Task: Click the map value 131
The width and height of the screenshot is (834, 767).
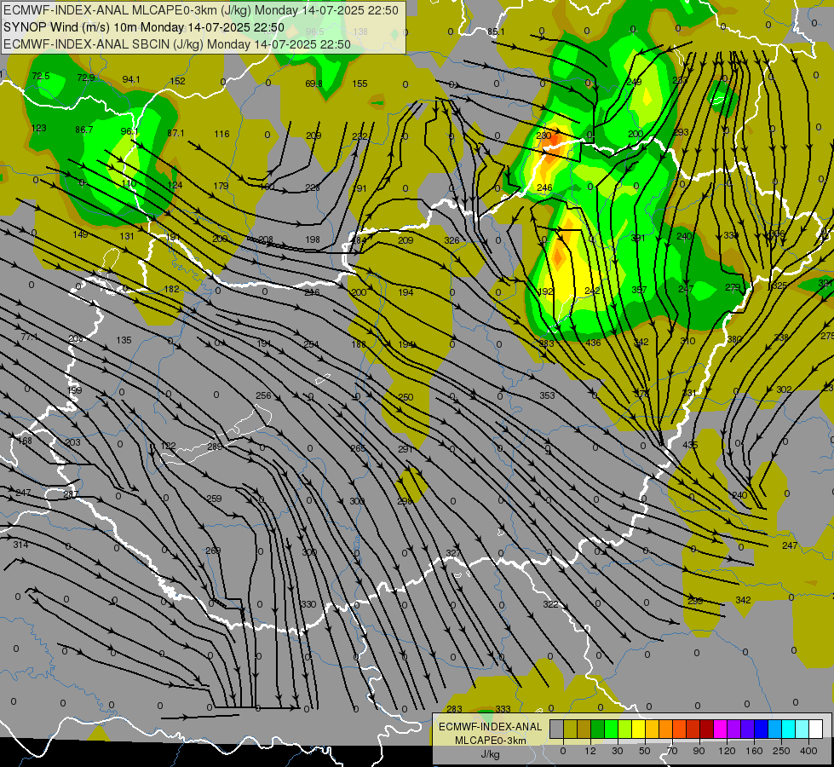Action: coord(127,236)
